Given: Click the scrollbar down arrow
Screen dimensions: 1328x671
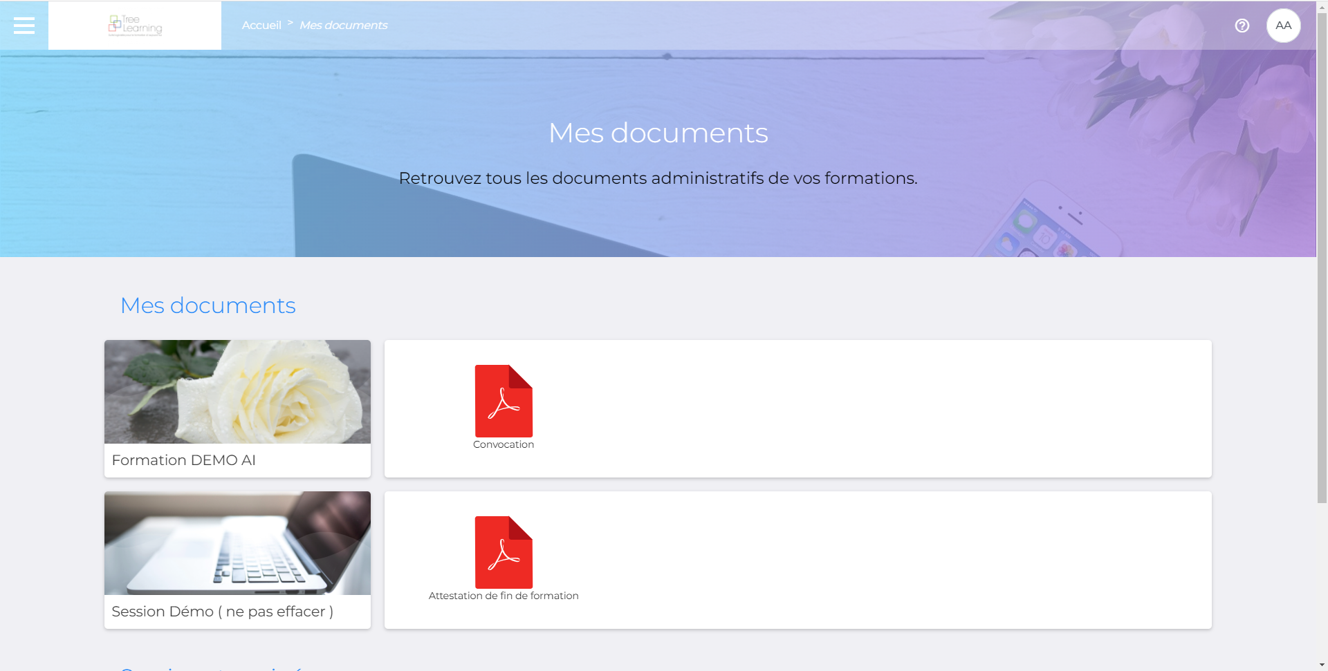Looking at the screenshot, I should click(x=1323, y=665).
